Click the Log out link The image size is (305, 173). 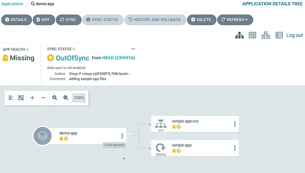[294, 35]
